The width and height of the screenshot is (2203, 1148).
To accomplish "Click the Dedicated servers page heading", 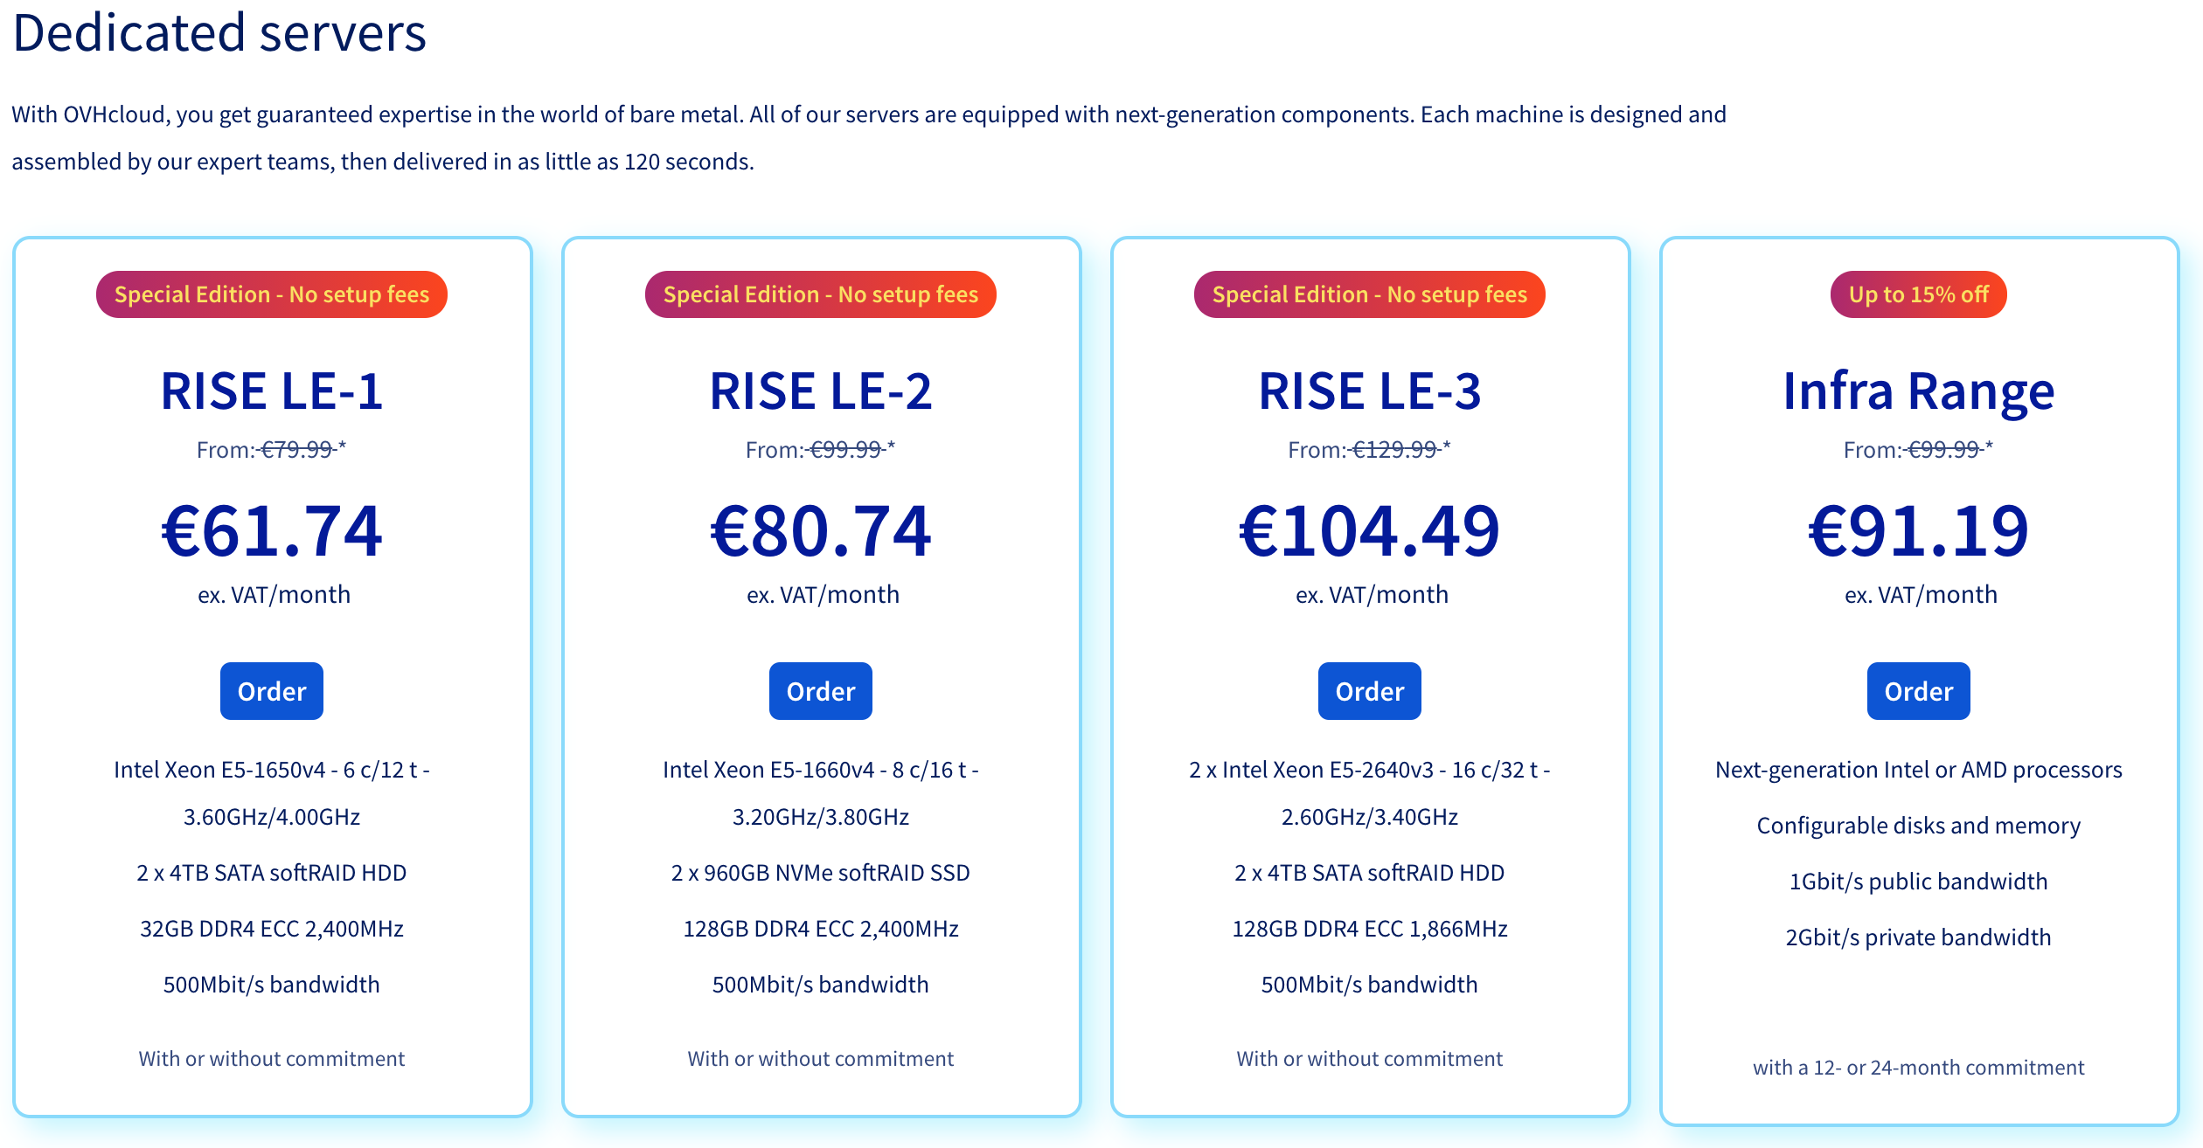I will tap(219, 33).
